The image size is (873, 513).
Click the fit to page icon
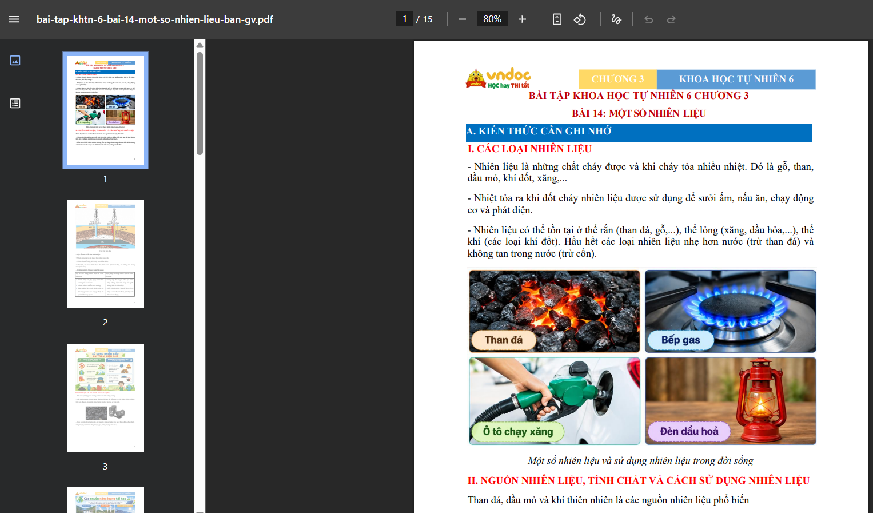tap(557, 19)
